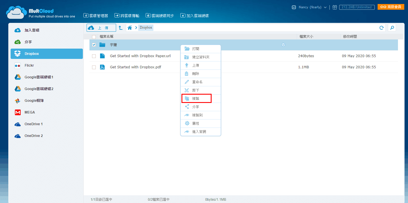Choose 複製 (Copy) from the context menu
The image size is (408, 203).
click(196, 98)
